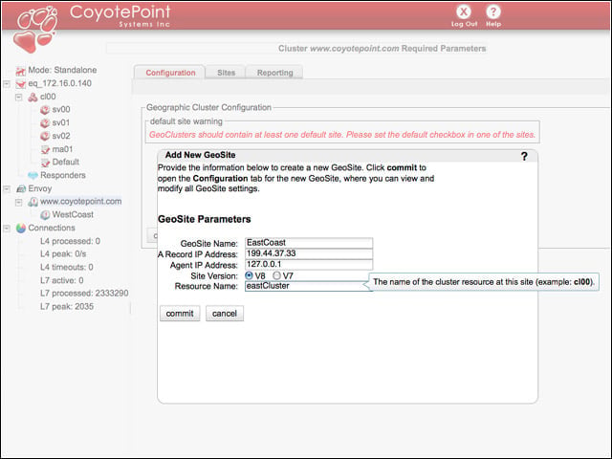Click the GeoSite Name field
Viewport: 612px width, 459px height.
tap(309, 243)
